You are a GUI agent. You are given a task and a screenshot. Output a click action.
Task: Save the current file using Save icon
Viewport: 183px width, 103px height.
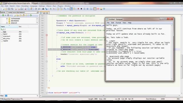[x=9, y=9]
